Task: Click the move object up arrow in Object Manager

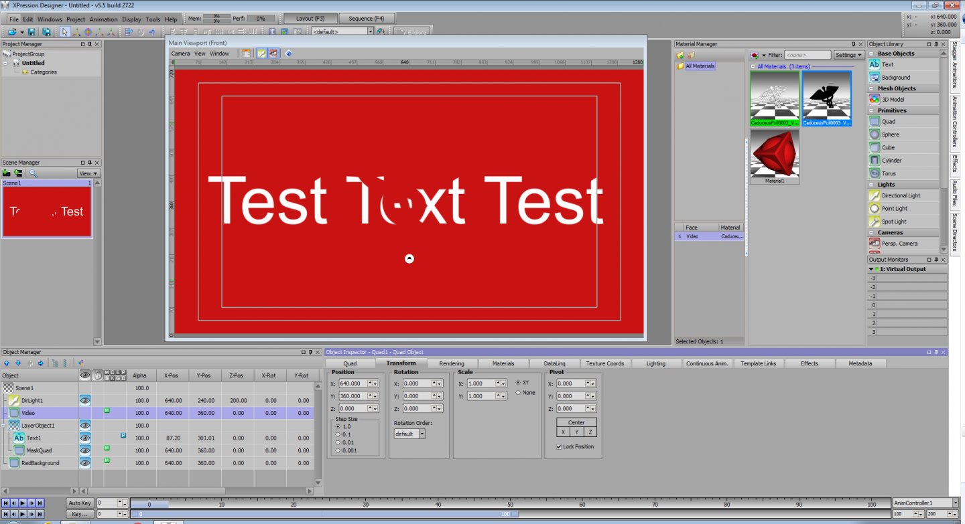Action: pyautogui.click(x=7, y=363)
